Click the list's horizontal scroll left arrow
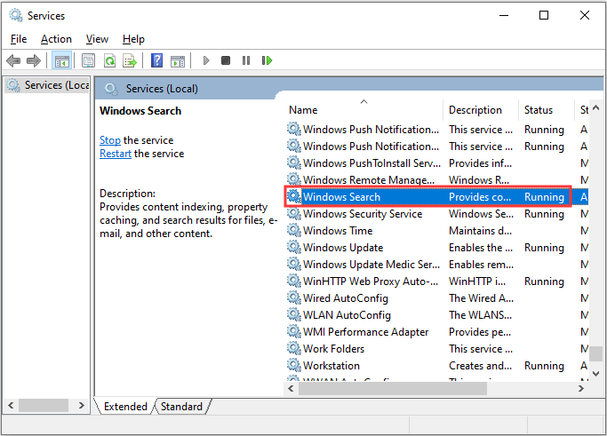Screen dimensions: 607x436 (x=292, y=388)
